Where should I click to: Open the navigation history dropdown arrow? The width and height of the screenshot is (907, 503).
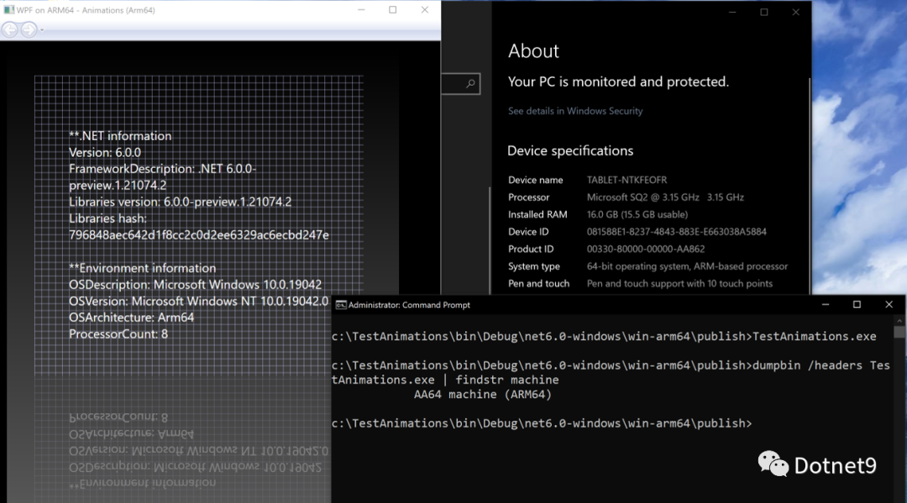coord(42,30)
